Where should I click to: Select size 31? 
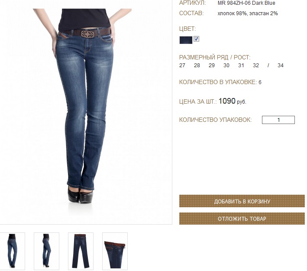coord(241,65)
